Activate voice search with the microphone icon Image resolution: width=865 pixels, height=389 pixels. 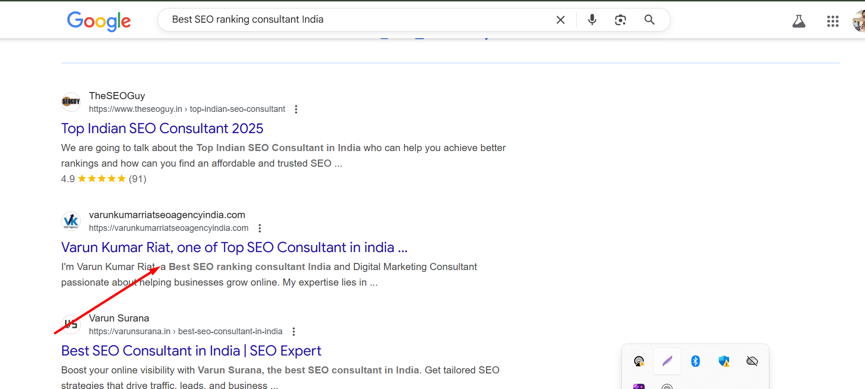(x=592, y=20)
